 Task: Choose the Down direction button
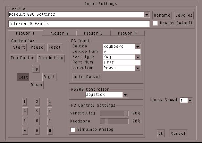point(36,85)
